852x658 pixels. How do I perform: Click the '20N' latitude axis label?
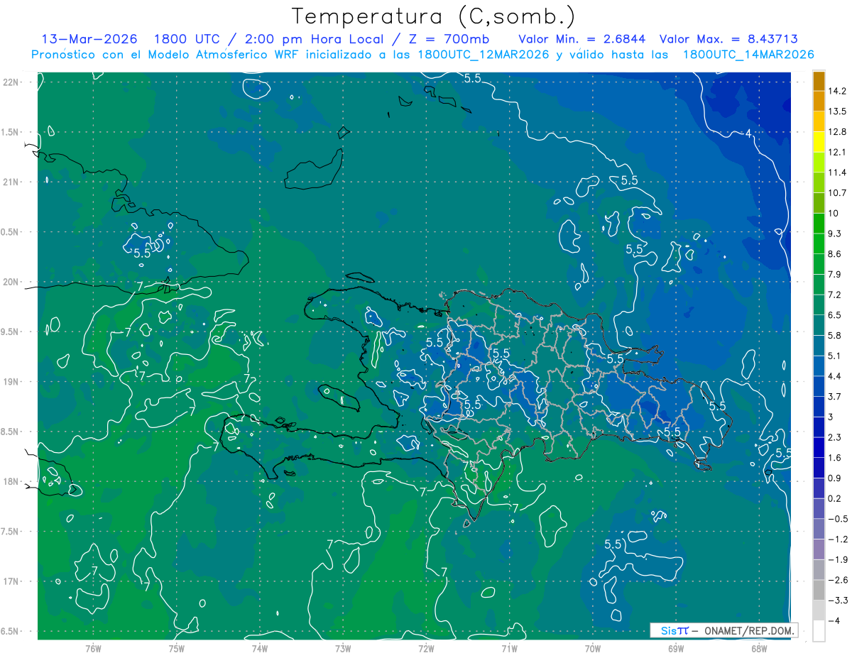click(x=11, y=282)
